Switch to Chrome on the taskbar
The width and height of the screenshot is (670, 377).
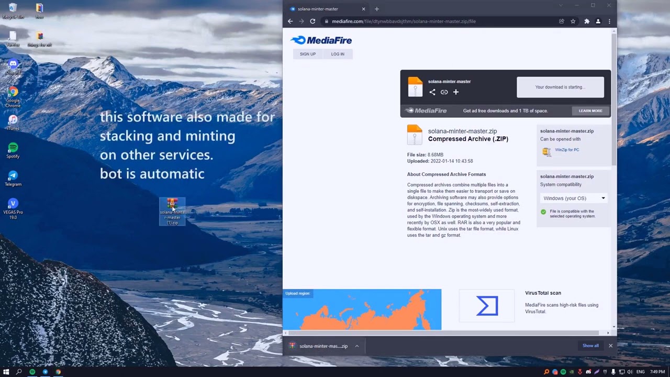[x=58, y=372]
